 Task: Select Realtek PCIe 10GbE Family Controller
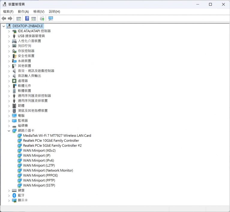(51, 141)
